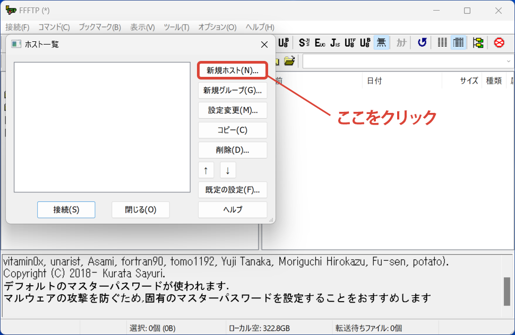Sort remote files by the 種類 column header
Viewport: 515px width, 335px height.
point(494,81)
